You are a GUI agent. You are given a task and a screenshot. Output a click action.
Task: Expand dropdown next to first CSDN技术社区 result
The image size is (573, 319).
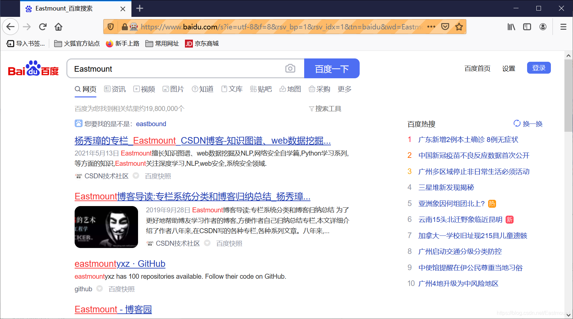(136, 176)
